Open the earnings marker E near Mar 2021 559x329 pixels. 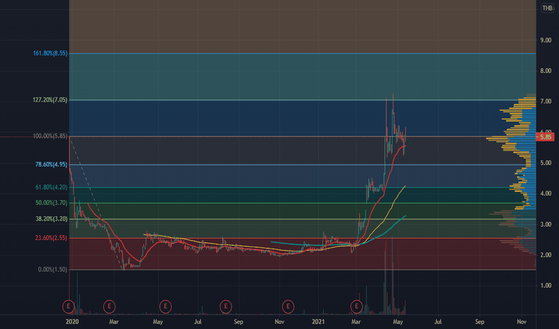click(356, 306)
